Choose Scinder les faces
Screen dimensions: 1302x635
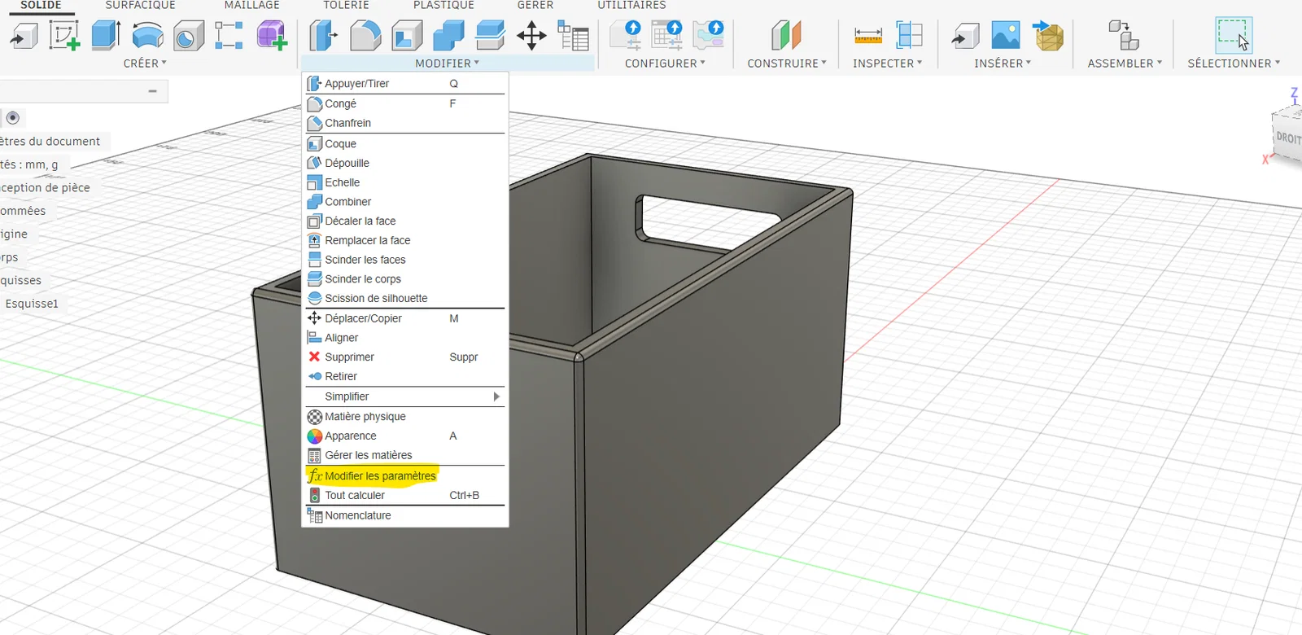coord(405,260)
